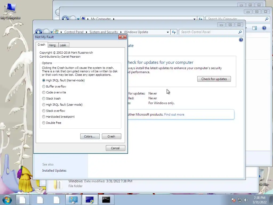Viewport: 273px width, 205px height.
Task: Click System and Security breadcrumb
Action: click(104, 32)
